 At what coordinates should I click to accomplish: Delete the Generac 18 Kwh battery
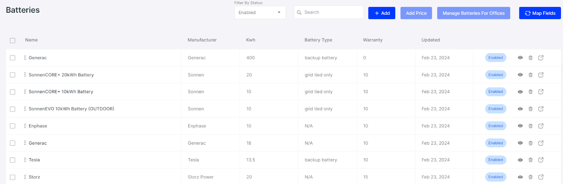tap(531, 143)
